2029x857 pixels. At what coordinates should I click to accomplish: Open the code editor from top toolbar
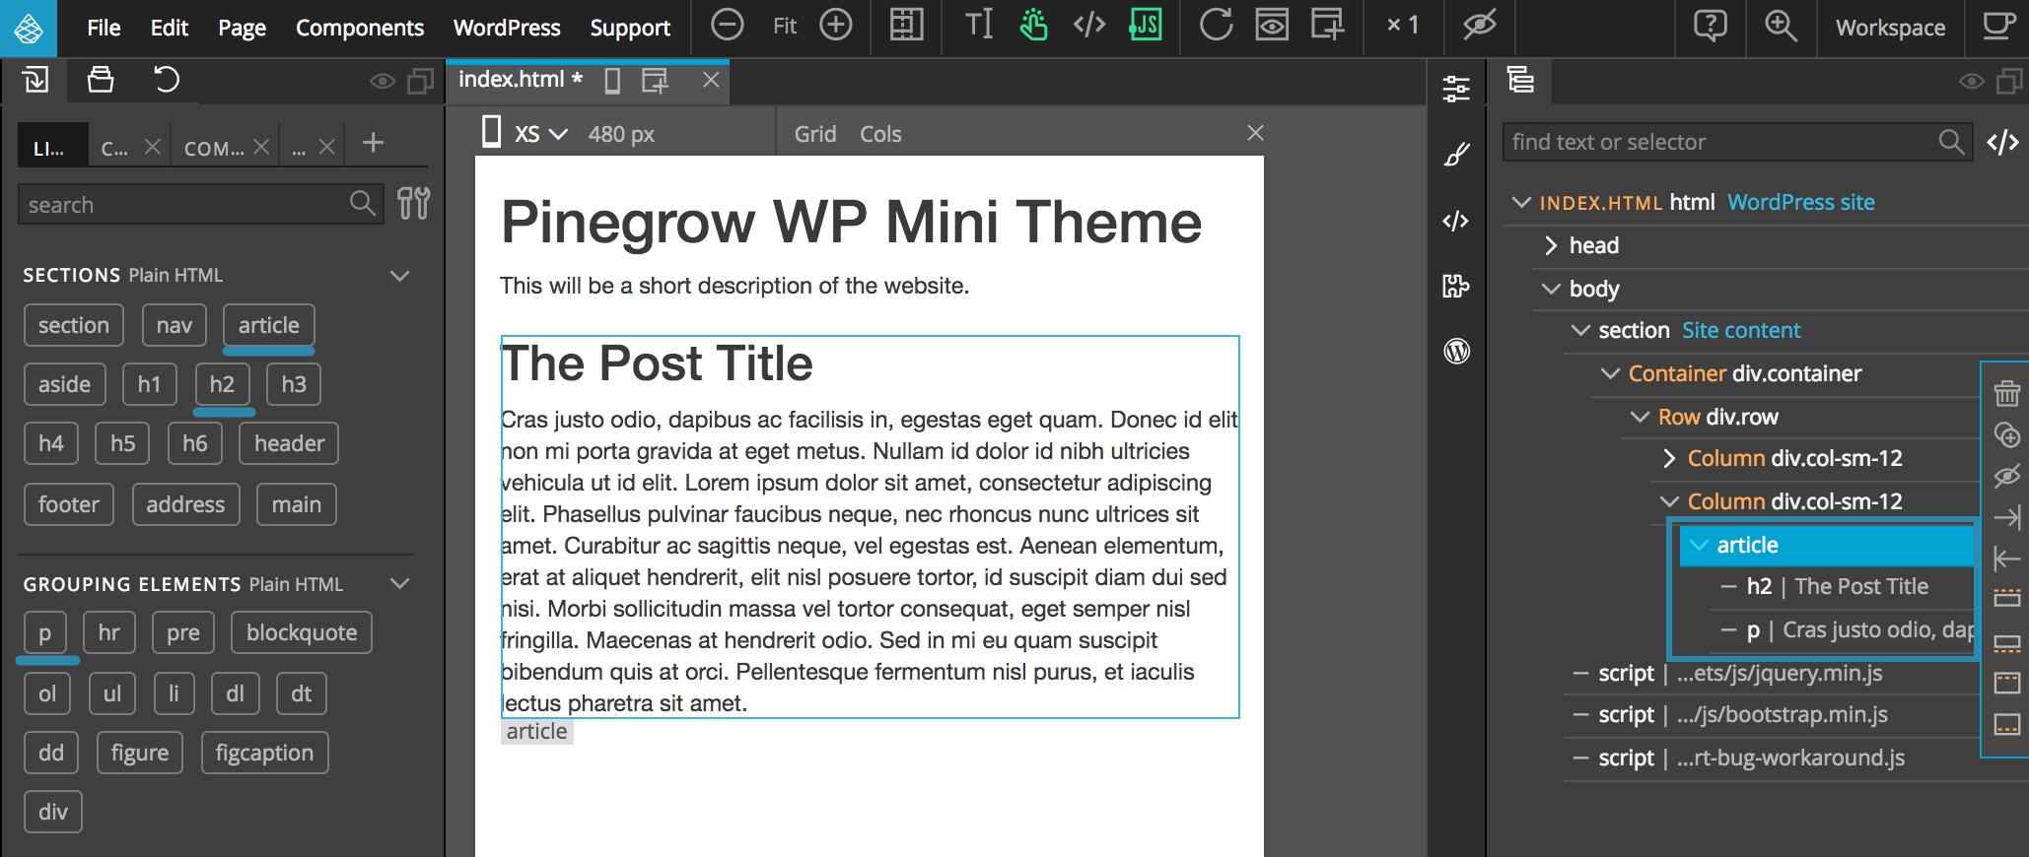click(1089, 26)
